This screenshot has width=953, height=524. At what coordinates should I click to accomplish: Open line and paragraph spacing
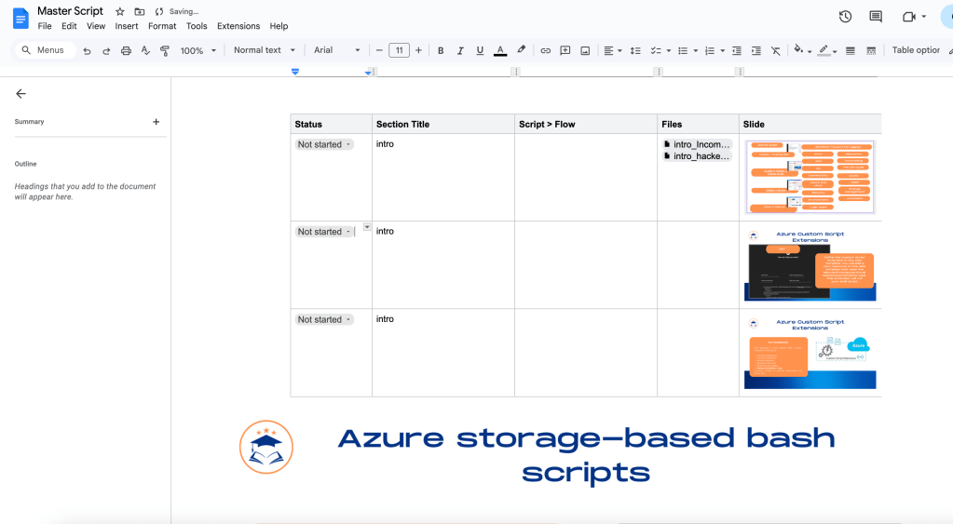635,51
